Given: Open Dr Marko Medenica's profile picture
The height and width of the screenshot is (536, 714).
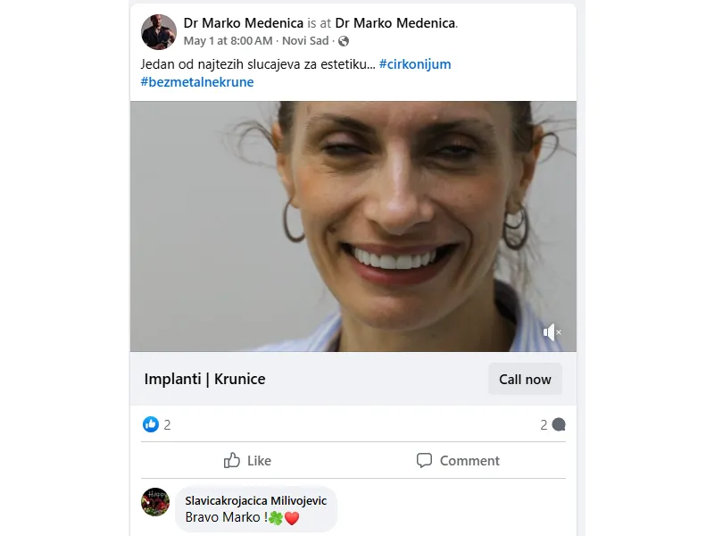Looking at the screenshot, I should pos(158,32).
